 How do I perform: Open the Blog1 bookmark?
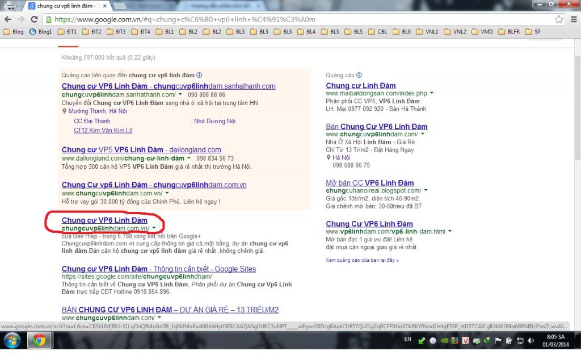(x=41, y=32)
